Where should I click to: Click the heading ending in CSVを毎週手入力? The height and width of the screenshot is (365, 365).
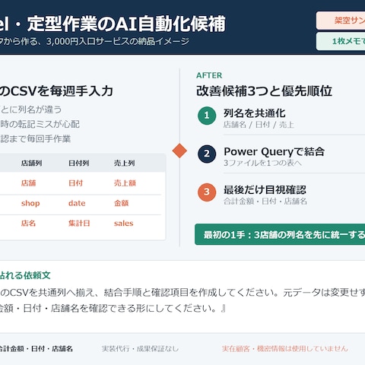(56, 90)
